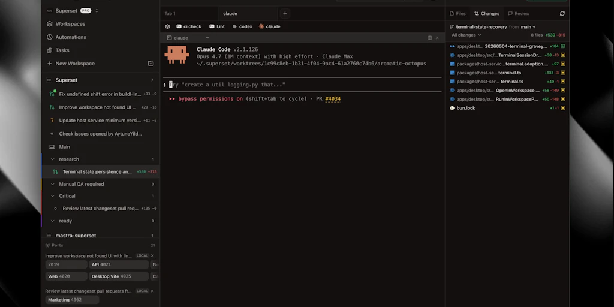This screenshot has width=614, height=307.
Task: Click the bun.lock file type icon
Action: (x=452, y=108)
